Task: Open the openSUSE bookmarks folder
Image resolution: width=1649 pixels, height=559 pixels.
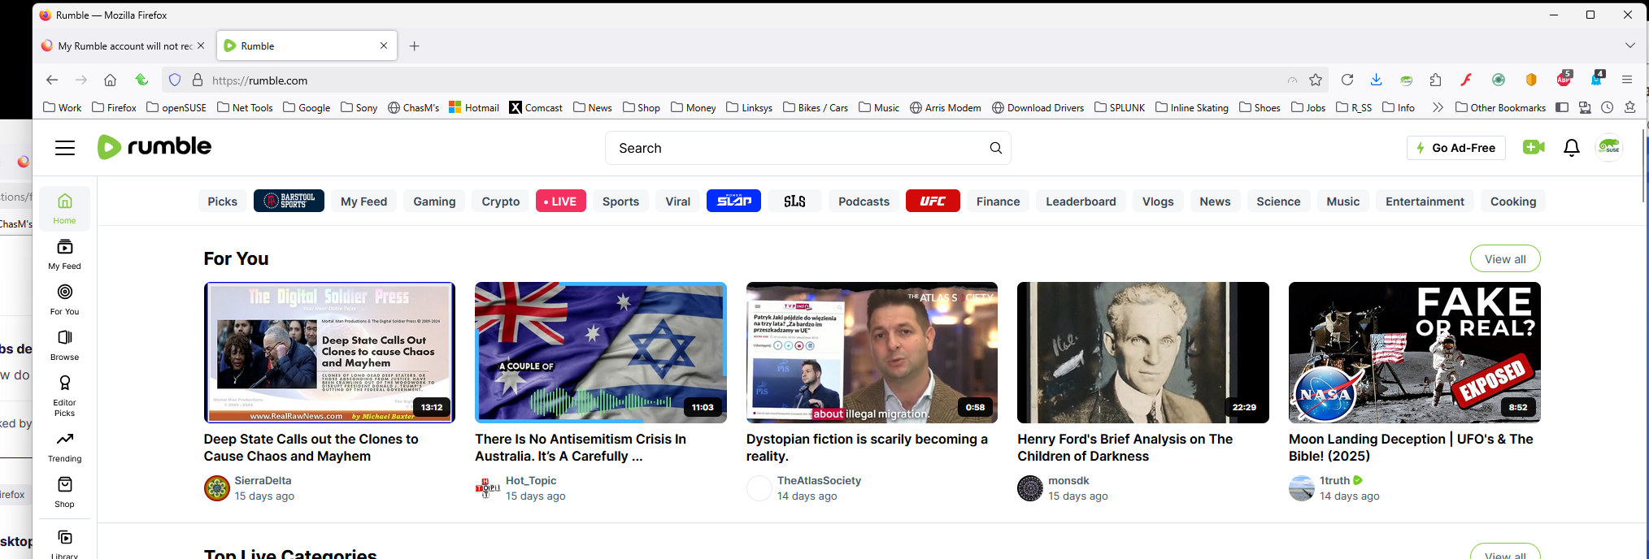Action: pos(176,107)
